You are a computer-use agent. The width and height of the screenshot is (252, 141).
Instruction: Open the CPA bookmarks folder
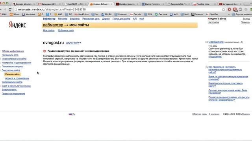pos(148,14)
